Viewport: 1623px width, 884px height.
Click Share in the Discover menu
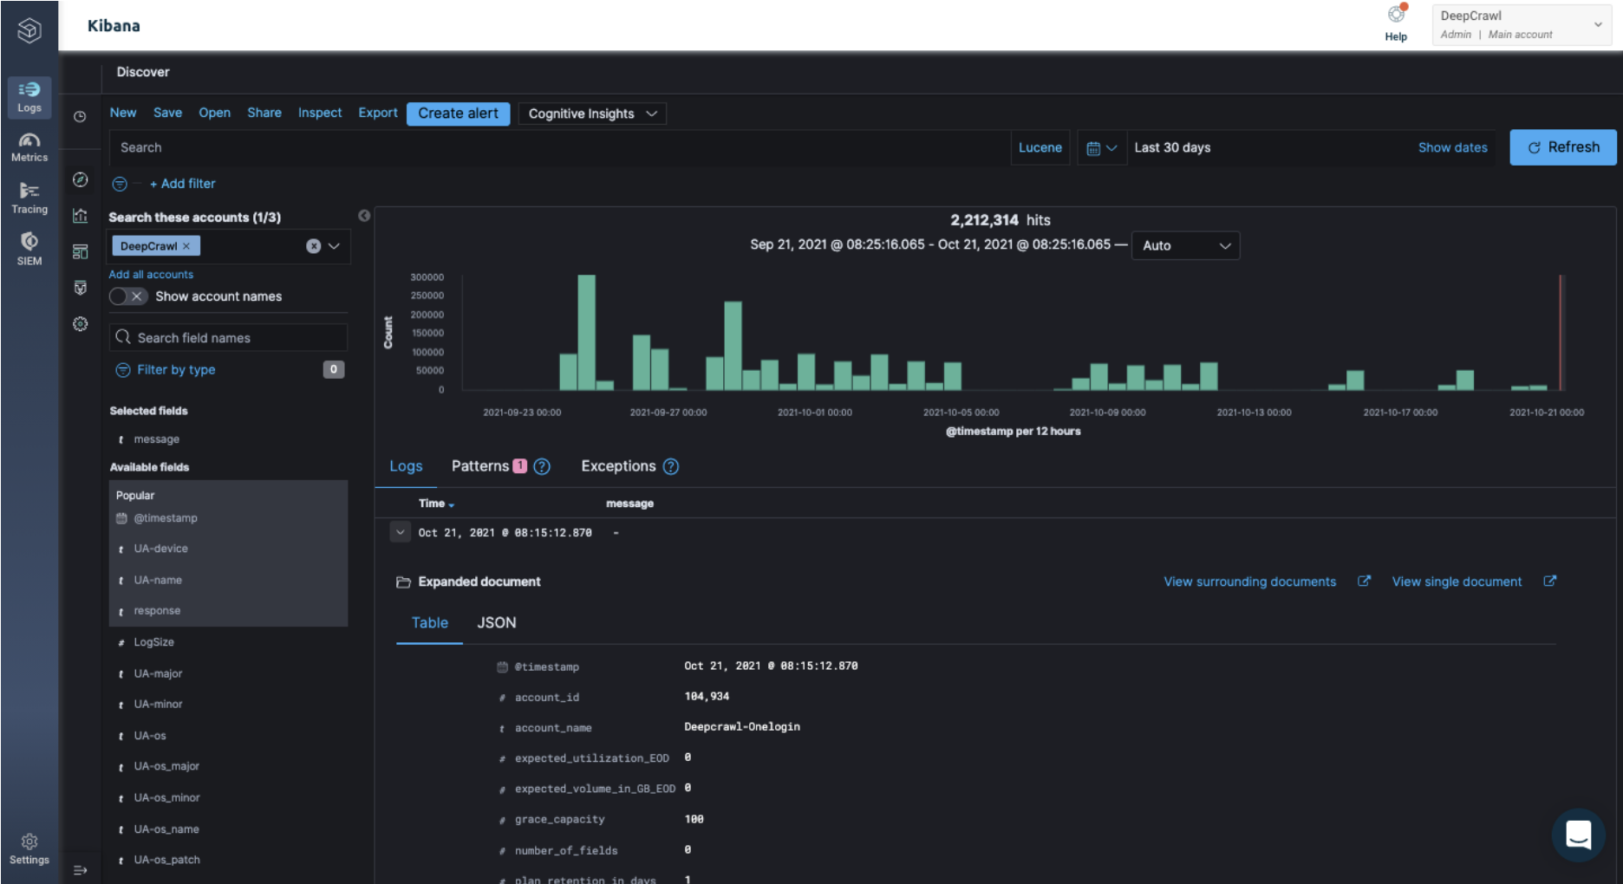point(264,113)
